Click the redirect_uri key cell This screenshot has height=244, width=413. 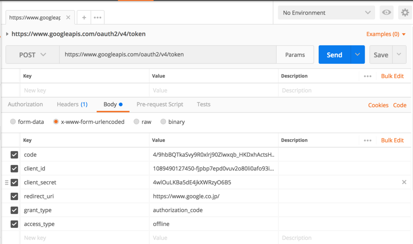tap(85, 196)
